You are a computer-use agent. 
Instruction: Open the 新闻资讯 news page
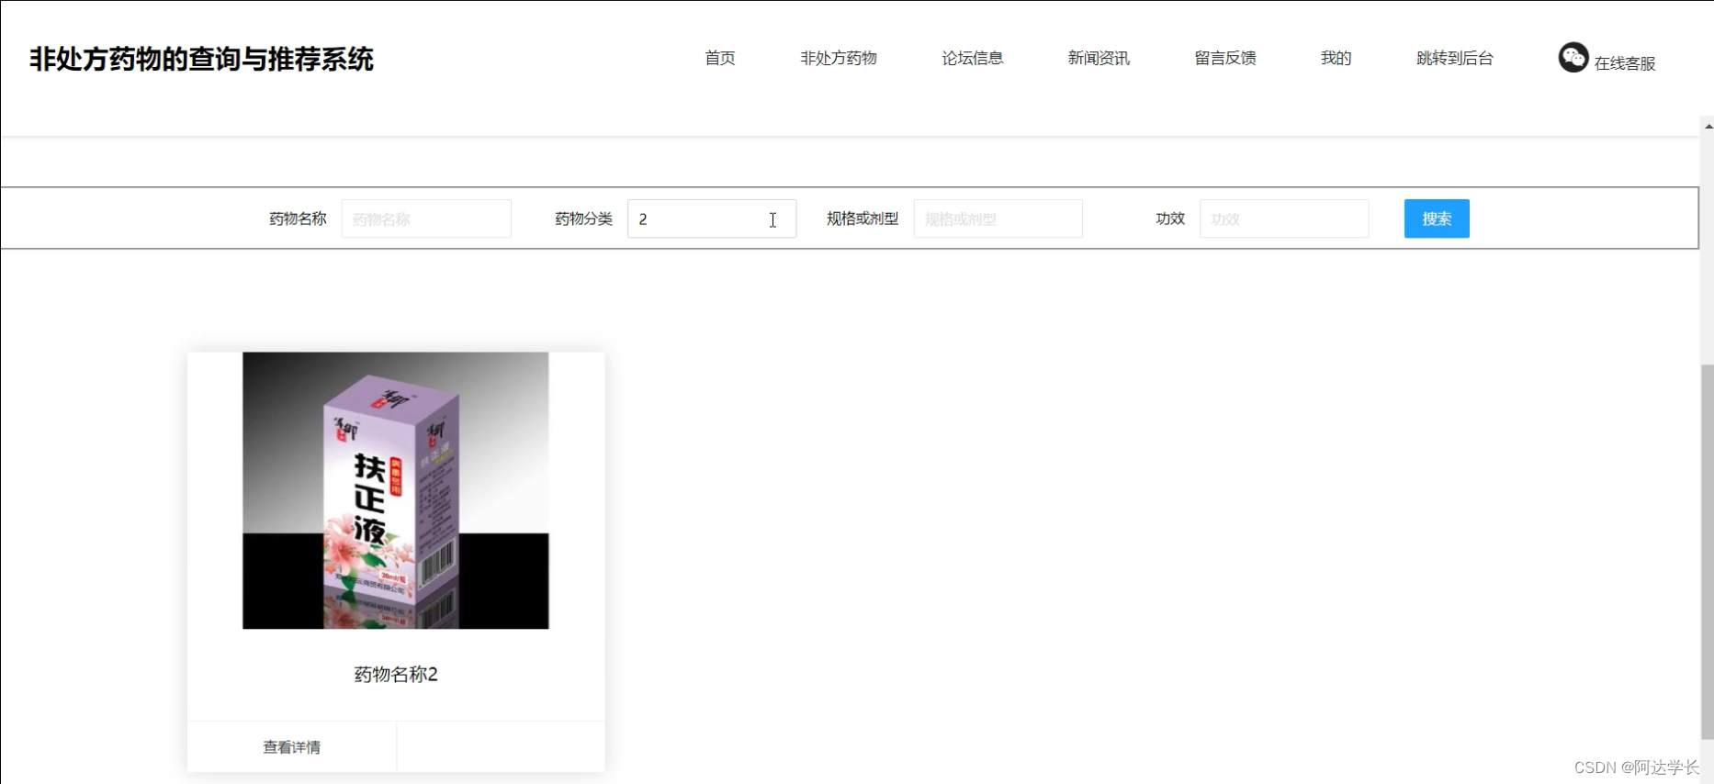(1099, 58)
